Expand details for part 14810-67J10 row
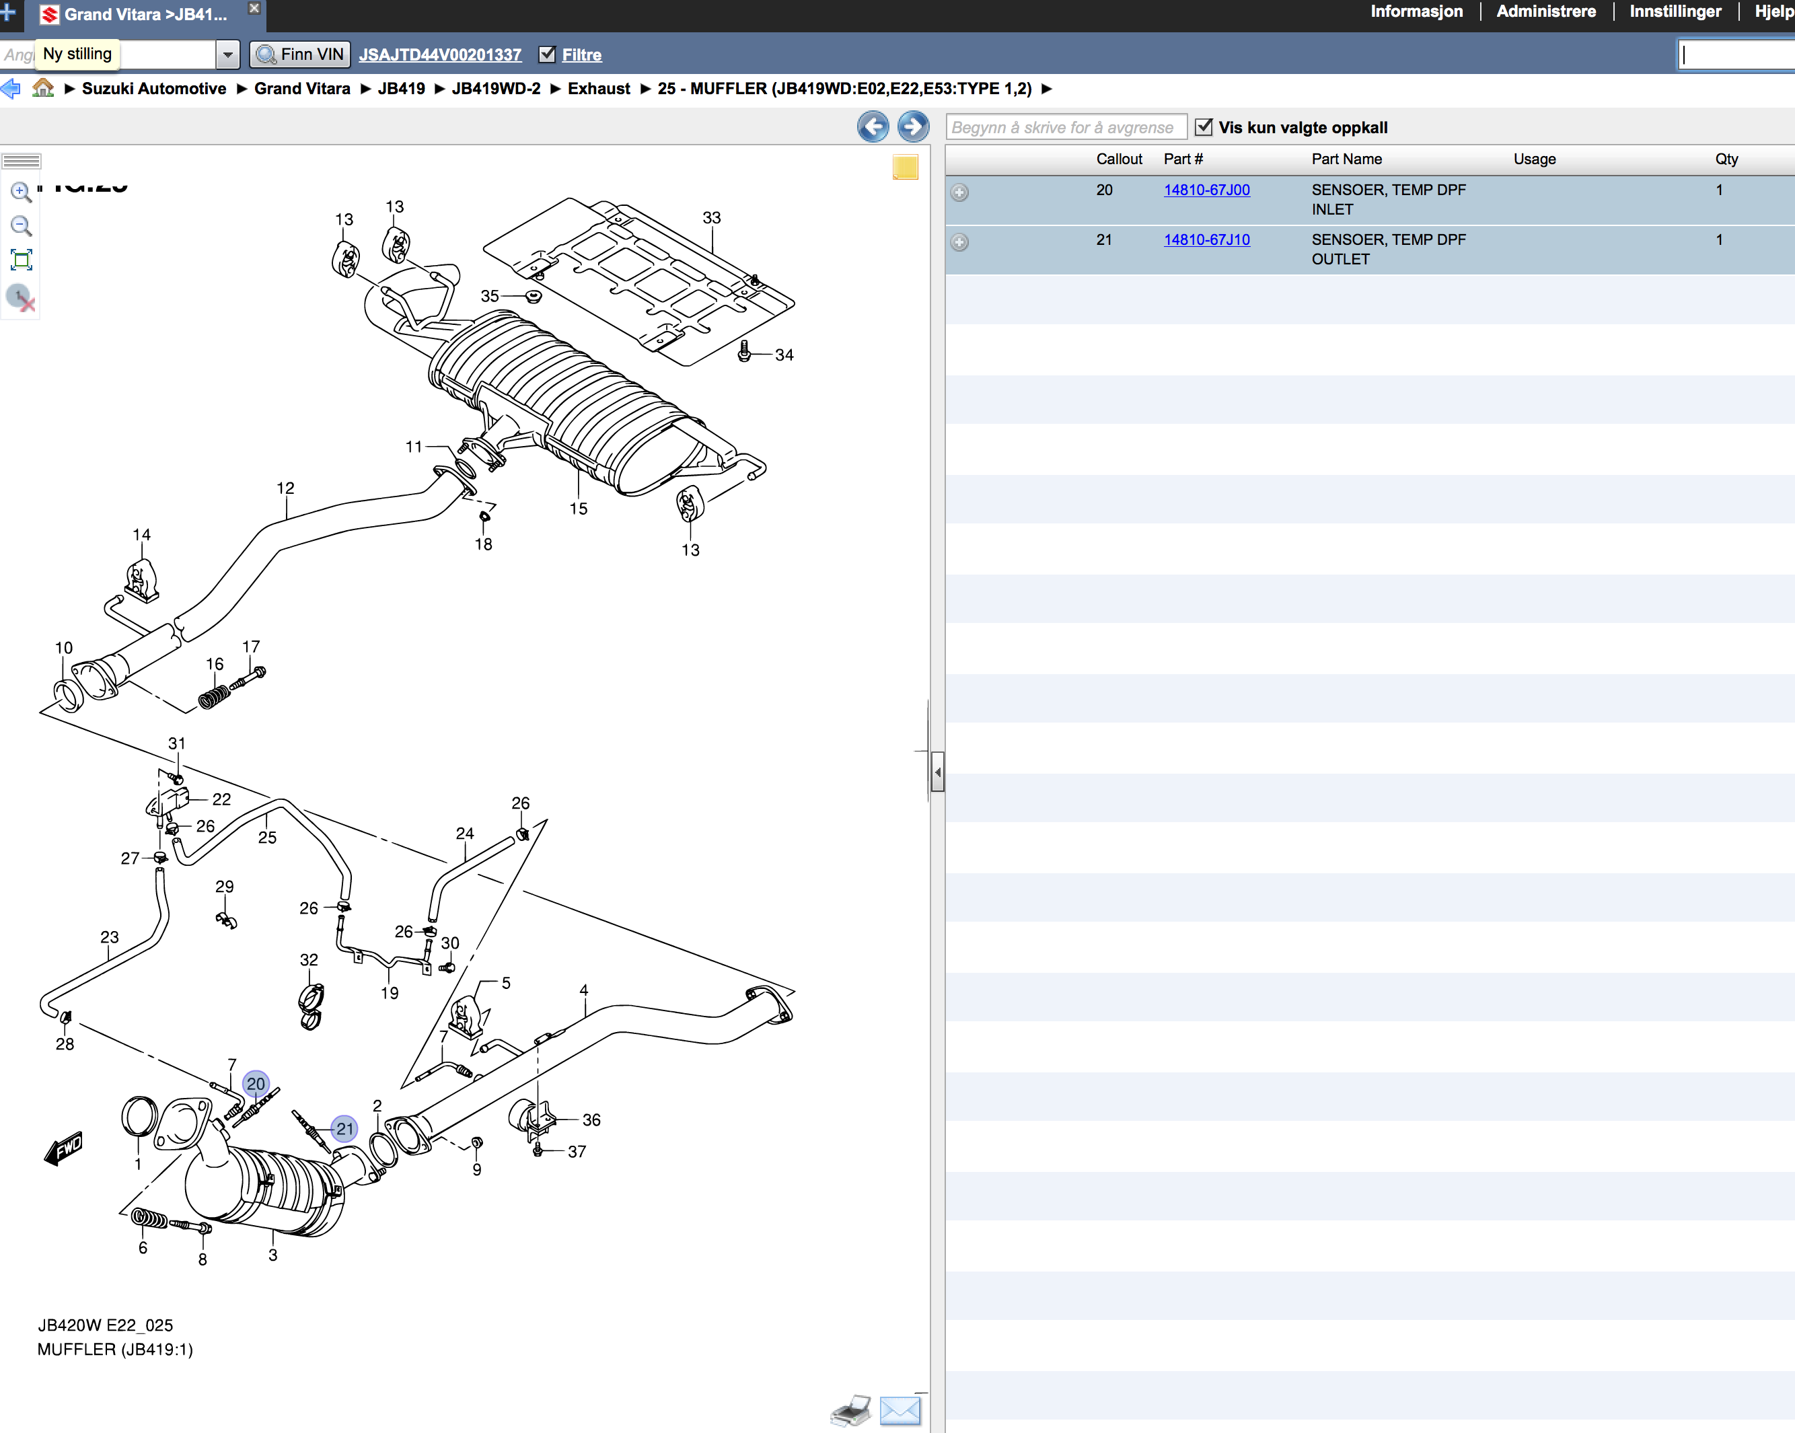This screenshot has width=1795, height=1433. [959, 242]
